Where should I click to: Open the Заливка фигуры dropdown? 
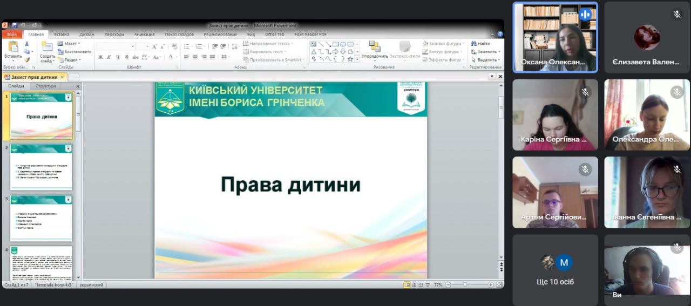[x=444, y=44]
